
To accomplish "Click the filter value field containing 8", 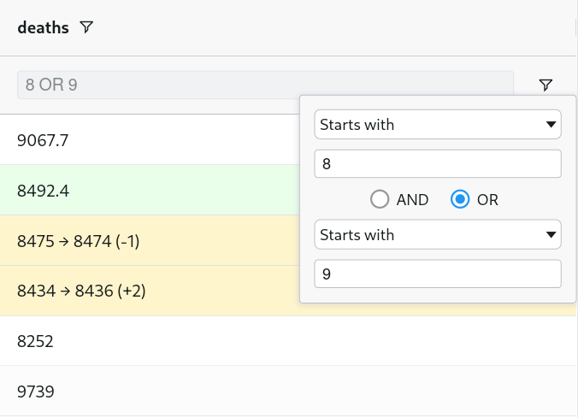I will [438, 163].
